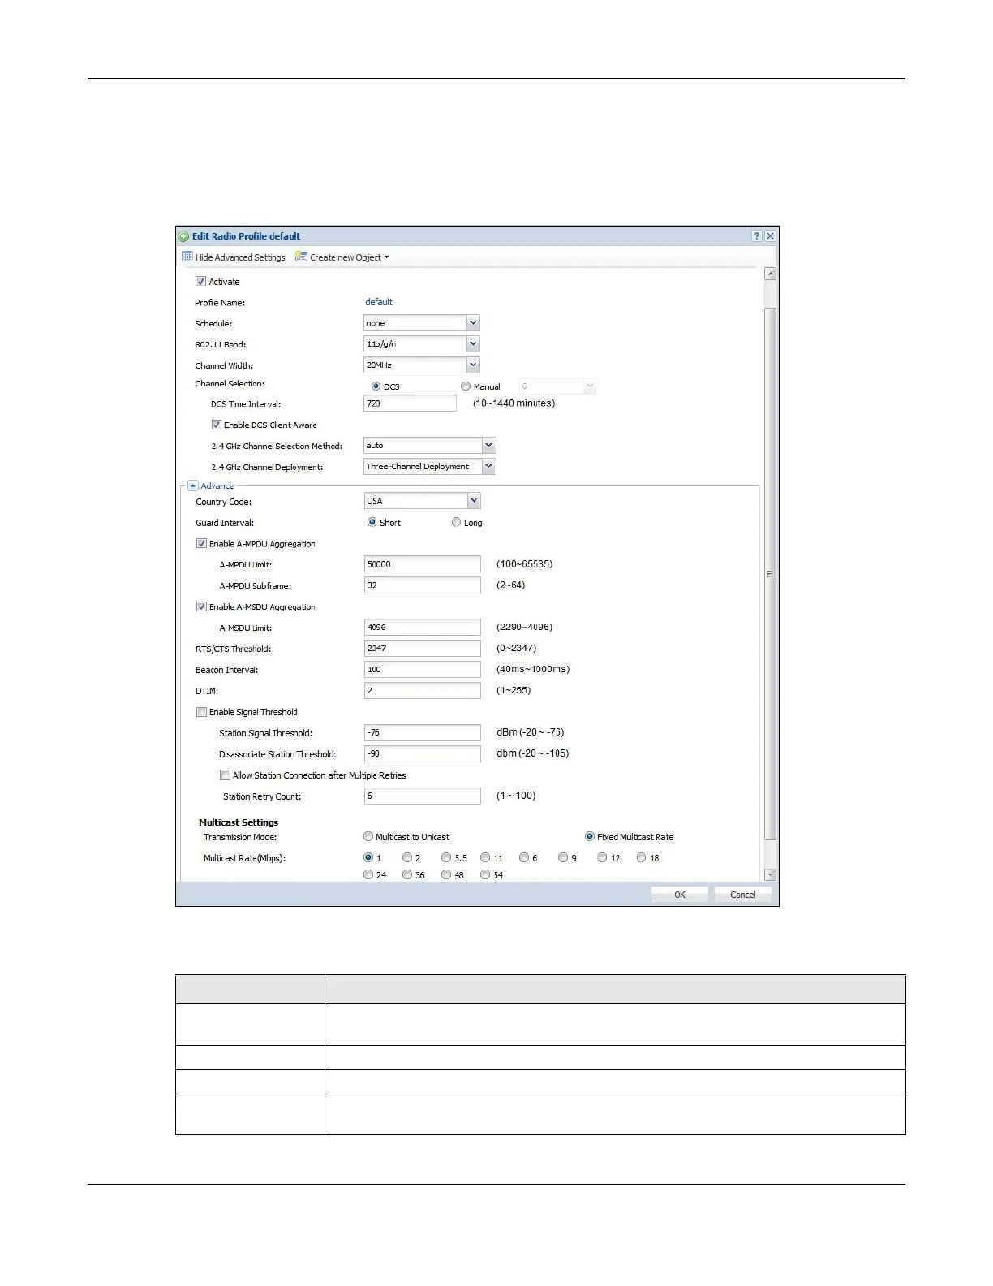Image resolution: width=993 pixels, height=1286 pixels.
Task: Select the Manual channel selection radio
Action: pos(466,386)
